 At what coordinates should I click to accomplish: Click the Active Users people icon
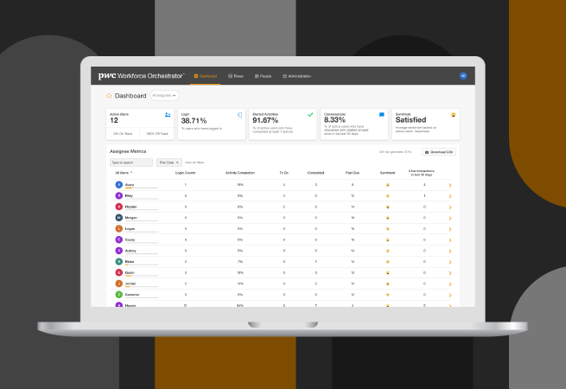168,114
